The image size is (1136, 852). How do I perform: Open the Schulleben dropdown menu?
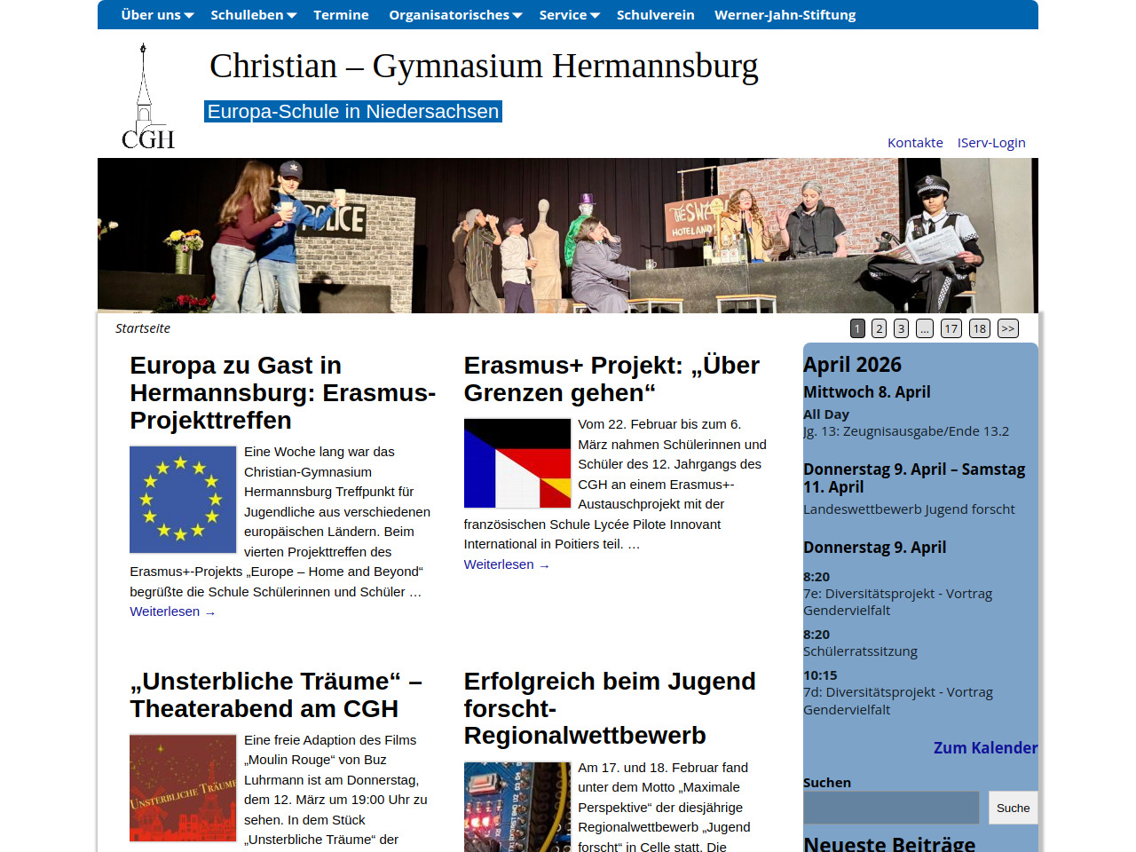click(x=253, y=15)
